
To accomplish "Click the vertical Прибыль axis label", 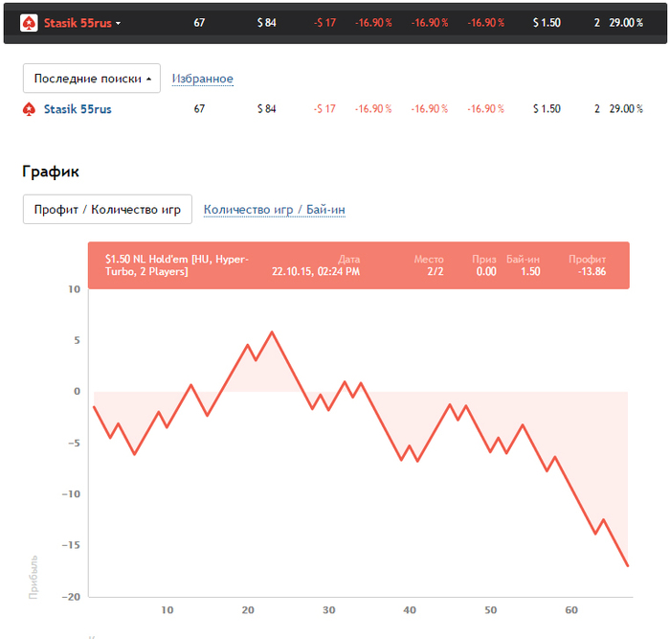I will 34,577.
